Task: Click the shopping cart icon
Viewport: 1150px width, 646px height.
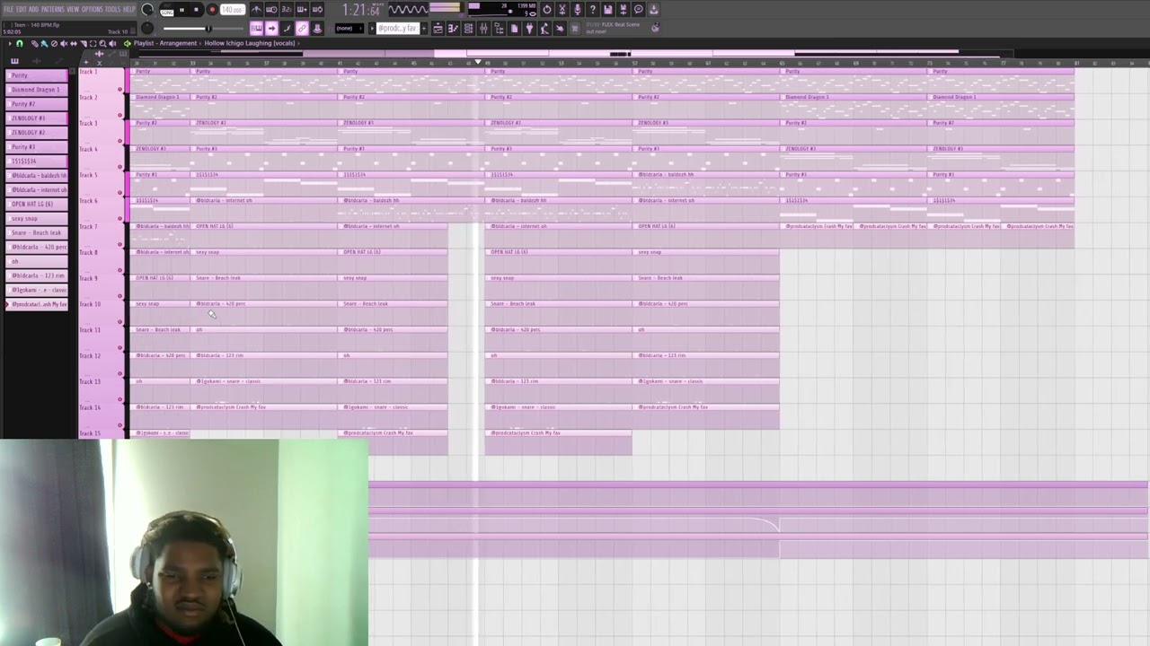Action: tap(575, 28)
